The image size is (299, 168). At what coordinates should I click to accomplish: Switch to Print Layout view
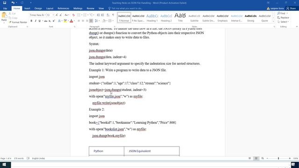(256, 158)
